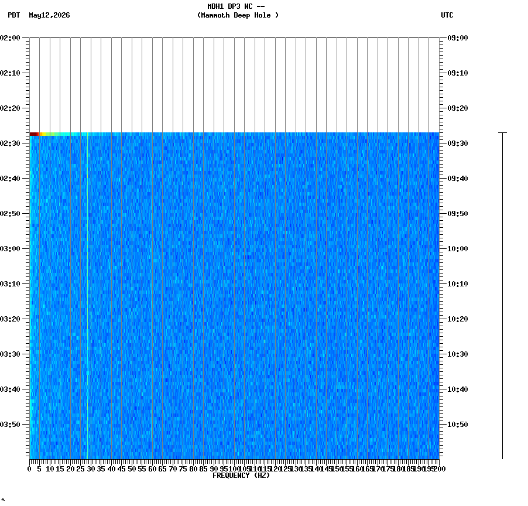Viewport: 528px width, 506px height.
Task: Click the PDT time label 02:20
Action: coord(11,108)
